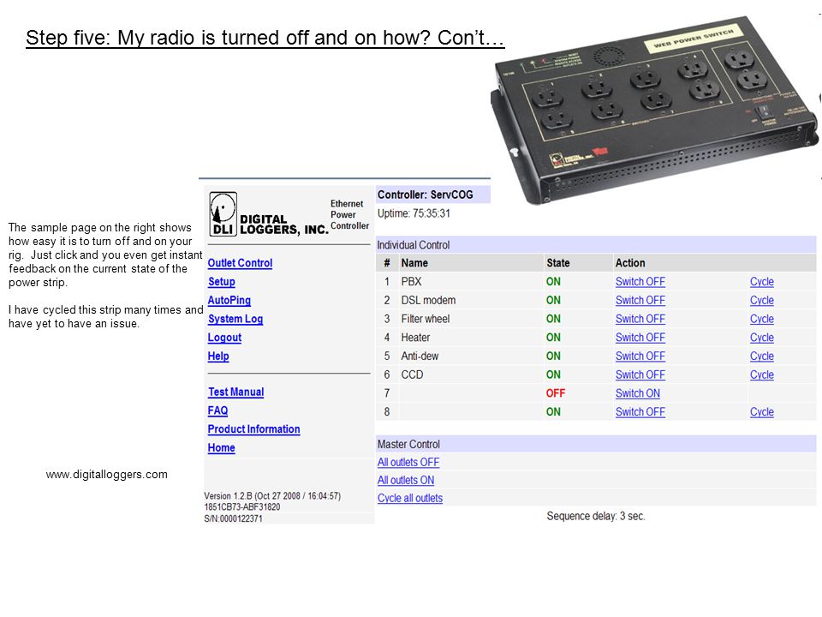Switch OFF the Anti-dew outlet
Screen dimensions: 822x617
point(640,356)
